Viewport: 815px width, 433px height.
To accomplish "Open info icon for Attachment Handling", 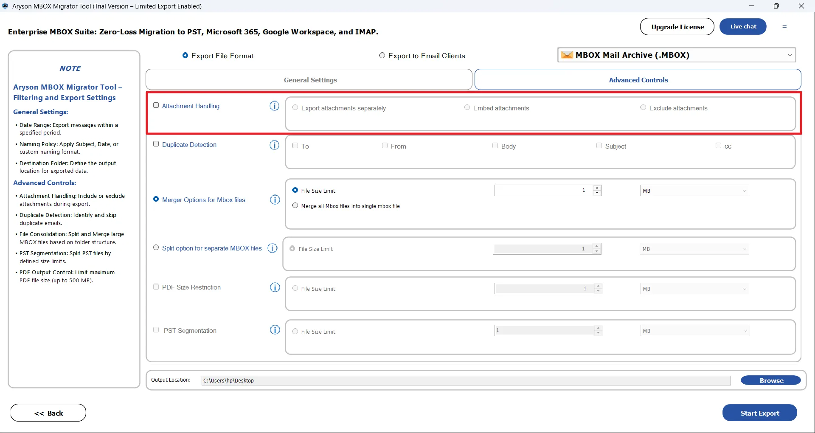I will tap(275, 106).
